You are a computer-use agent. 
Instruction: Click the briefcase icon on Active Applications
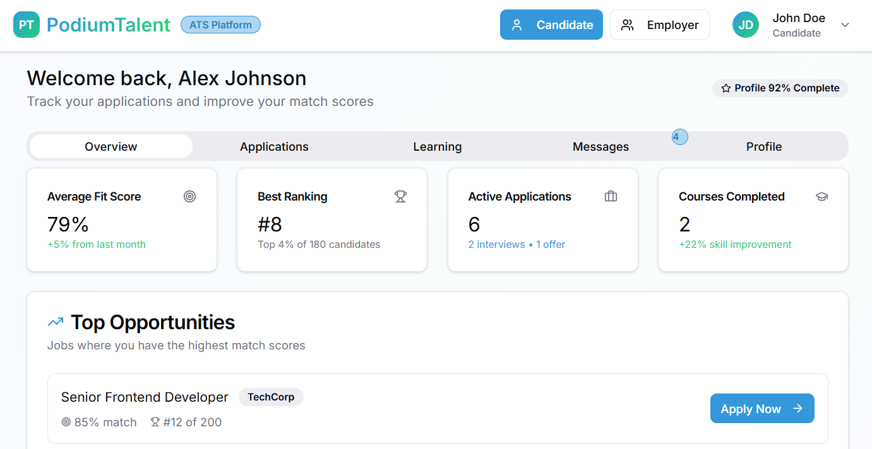611,197
